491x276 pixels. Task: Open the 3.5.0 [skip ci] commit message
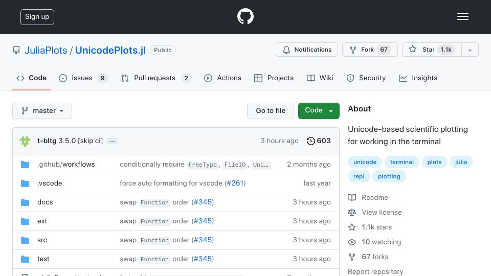80,141
